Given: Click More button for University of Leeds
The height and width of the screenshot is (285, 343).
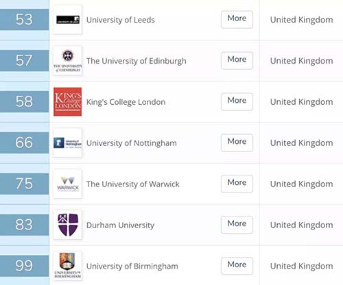Looking at the screenshot, I should pyautogui.click(x=237, y=19).
